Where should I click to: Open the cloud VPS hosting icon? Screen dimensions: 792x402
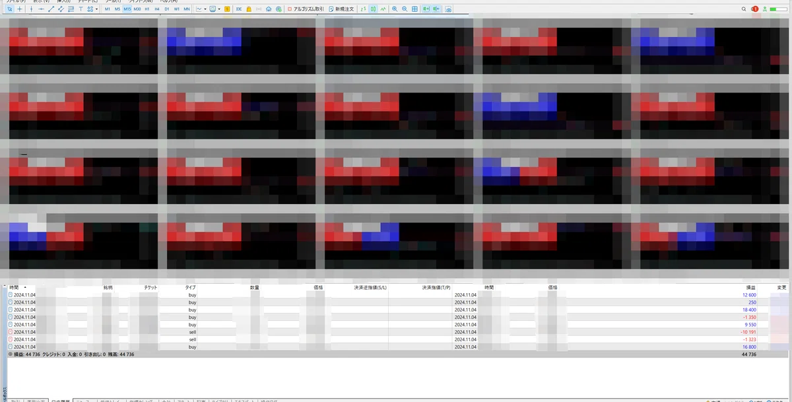[269, 9]
